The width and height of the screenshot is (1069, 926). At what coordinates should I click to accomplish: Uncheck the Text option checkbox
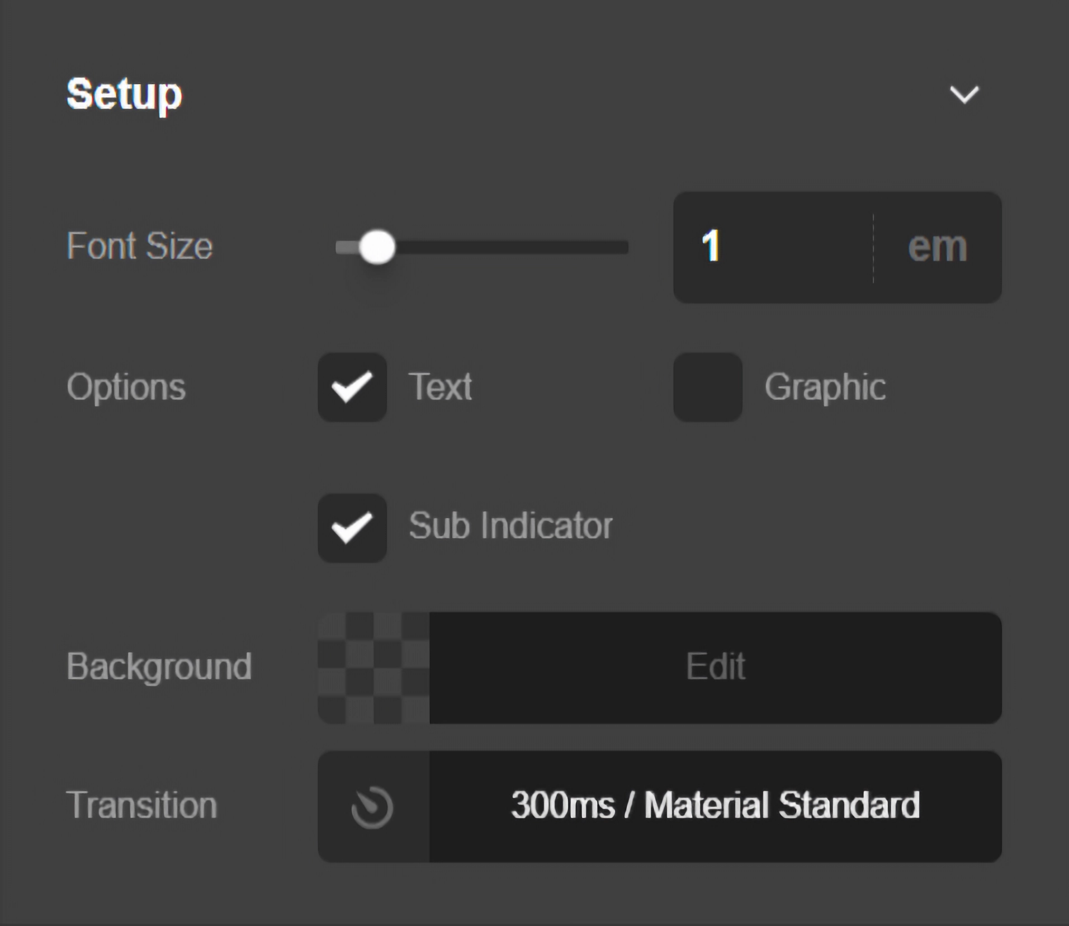coord(352,387)
